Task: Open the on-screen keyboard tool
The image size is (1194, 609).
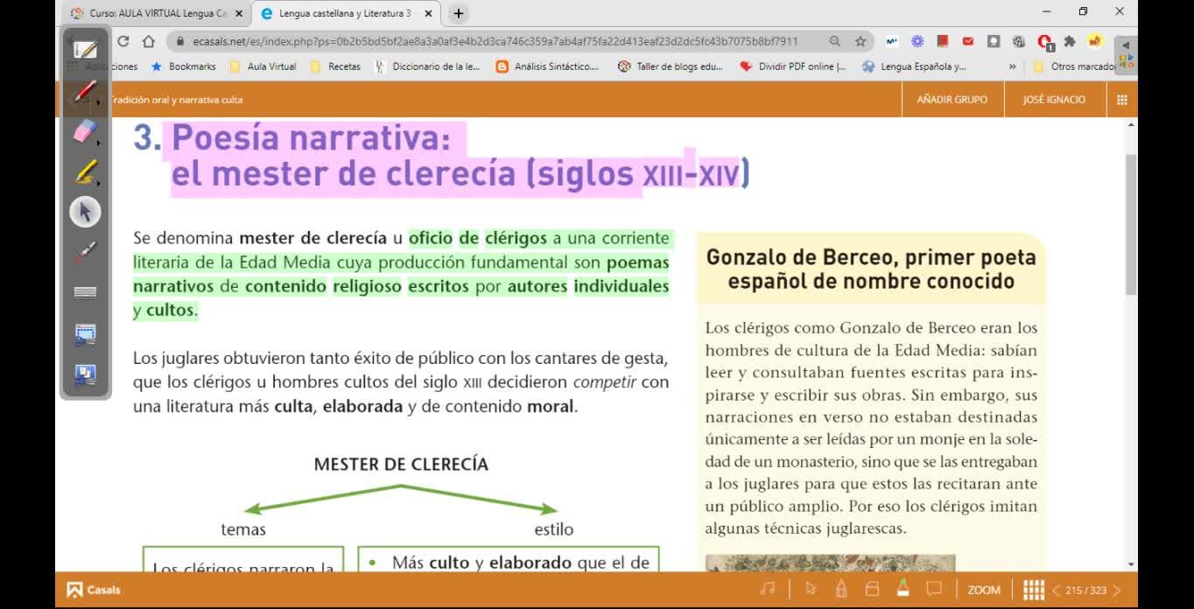Action: pyautogui.click(x=85, y=293)
